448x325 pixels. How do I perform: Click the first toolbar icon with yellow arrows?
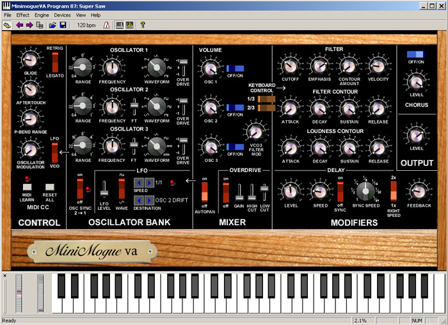(7, 25)
